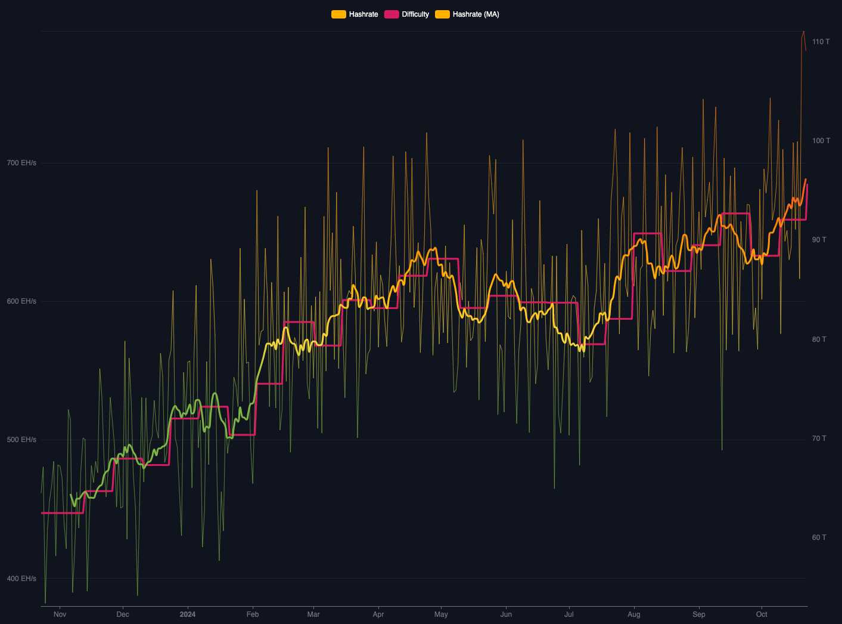842x624 pixels.
Task: Click the Jul month label
Action: [x=569, y=614]
